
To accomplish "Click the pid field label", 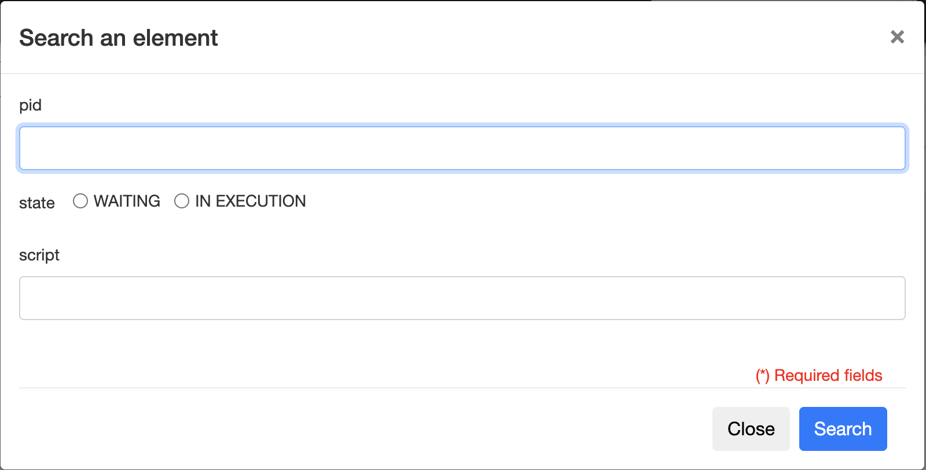I will 30,105.
